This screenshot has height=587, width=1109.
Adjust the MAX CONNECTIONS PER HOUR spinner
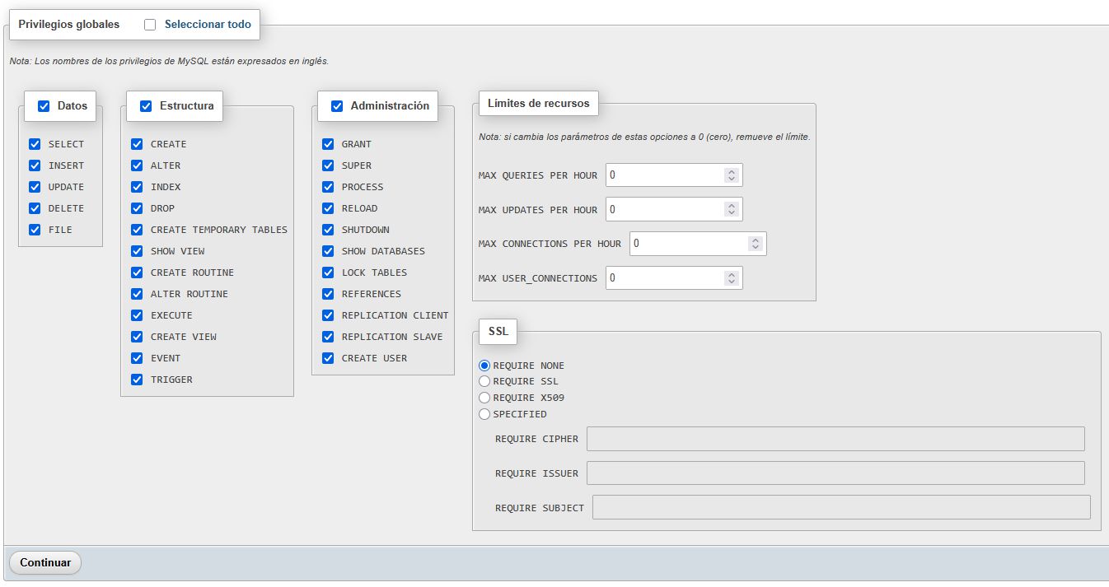click(755, 244)
